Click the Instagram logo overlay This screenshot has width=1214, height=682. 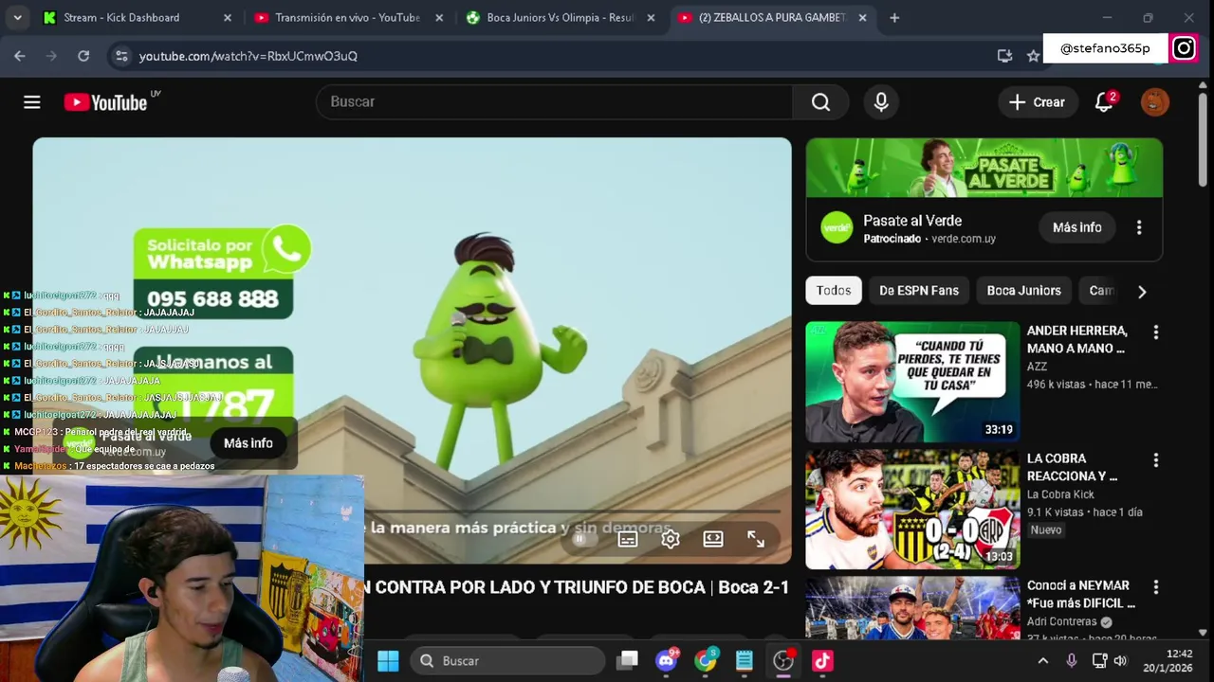(x=1184, y=48)
